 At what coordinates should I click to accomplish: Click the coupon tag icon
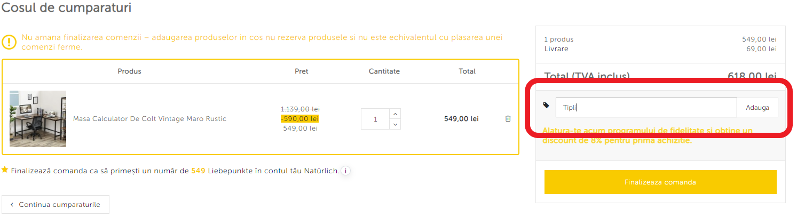point(546,106)
